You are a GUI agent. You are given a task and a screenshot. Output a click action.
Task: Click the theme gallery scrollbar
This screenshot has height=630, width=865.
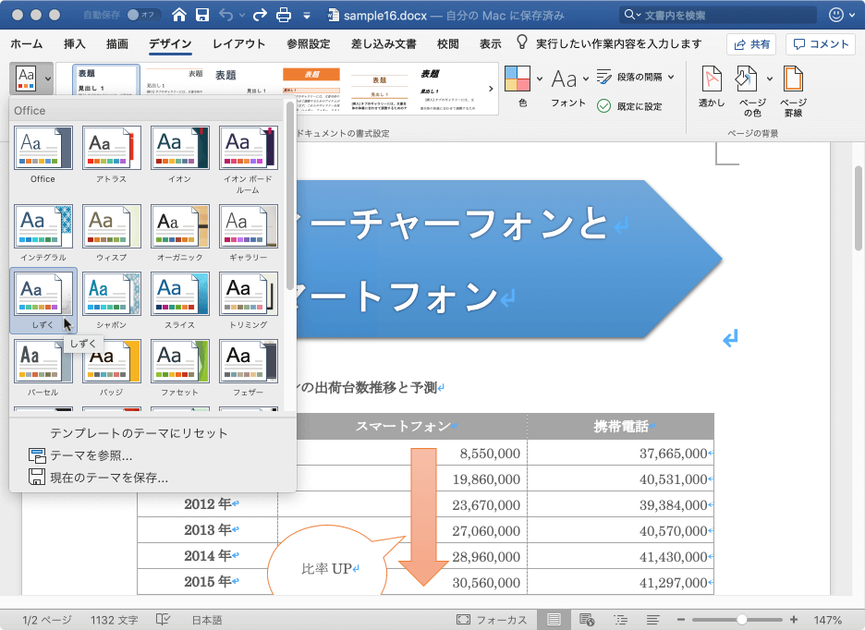[x=290, y=196]
